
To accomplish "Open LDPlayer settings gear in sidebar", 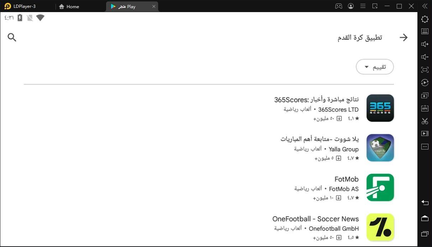I will pos(425,19).
